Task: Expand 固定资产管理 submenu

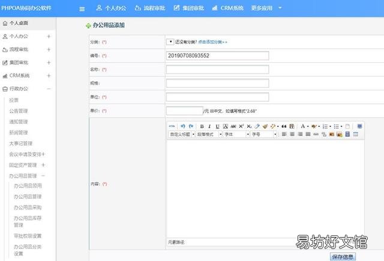Action: tap(43, 165)
